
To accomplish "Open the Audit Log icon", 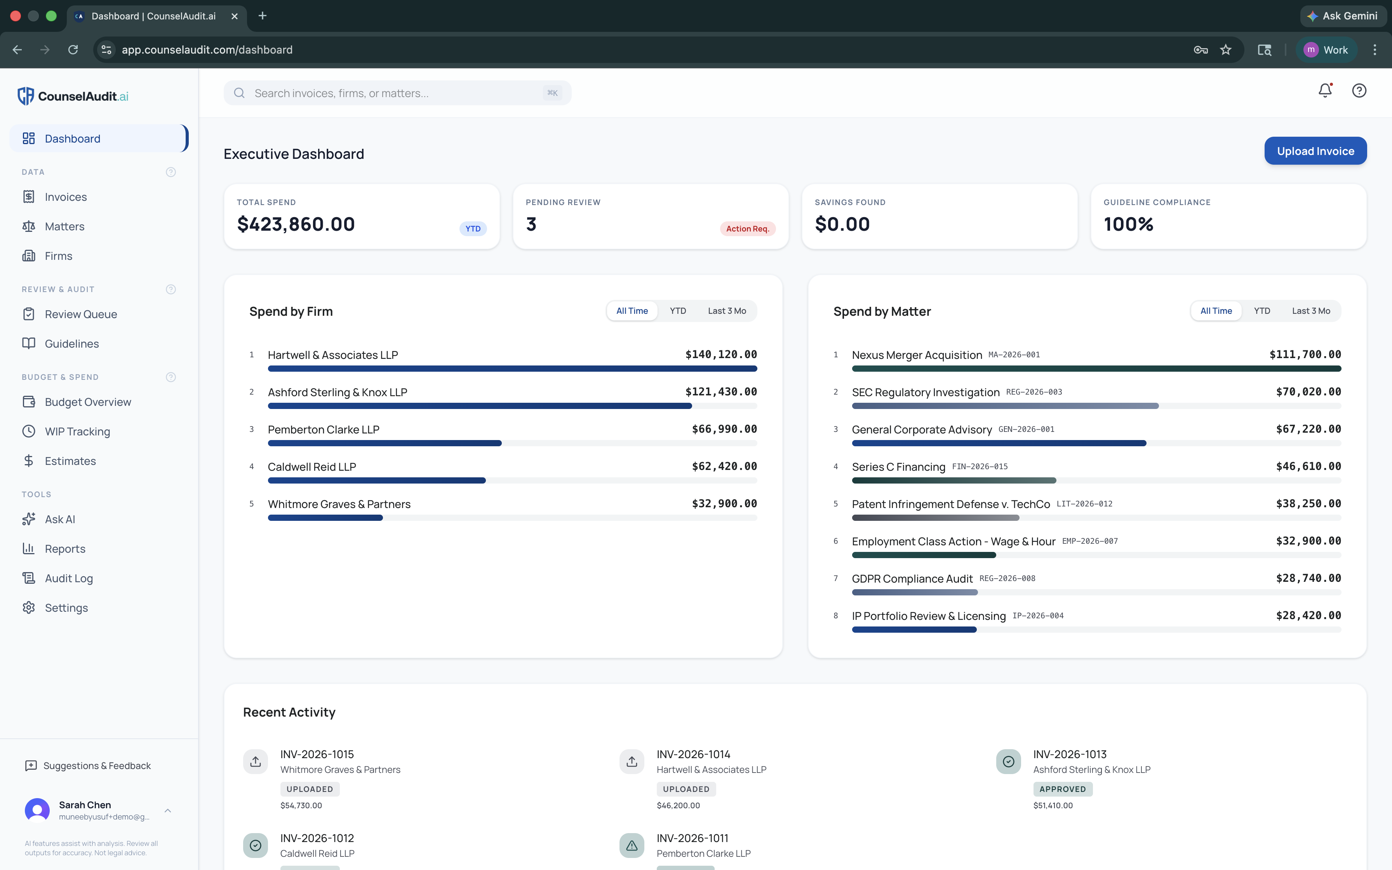I will 30,578.
